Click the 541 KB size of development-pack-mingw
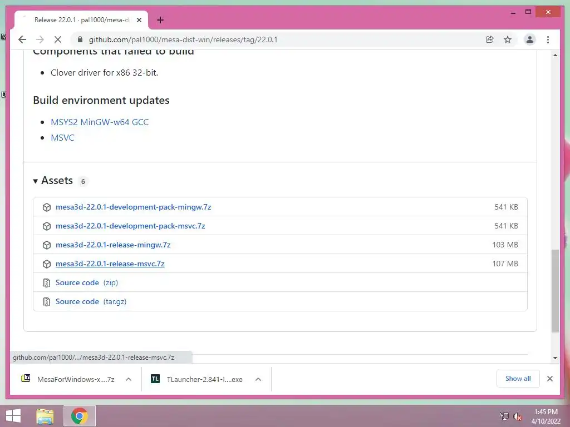 (x=506, y=207)
